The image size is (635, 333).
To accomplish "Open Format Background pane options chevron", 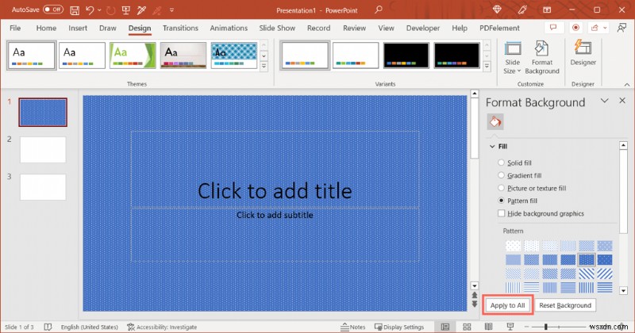I will (x=604, y=101).
